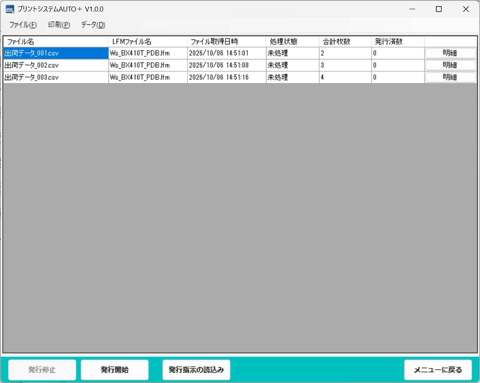Click 未処理 status in 出荷データ_001.csv row

point(293,53)
